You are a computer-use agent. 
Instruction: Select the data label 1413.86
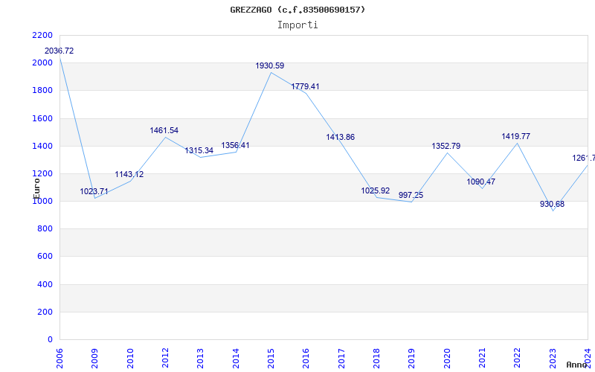click(340, 137)
